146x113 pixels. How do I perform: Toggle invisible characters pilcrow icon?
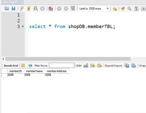click(x=136, y=8)
